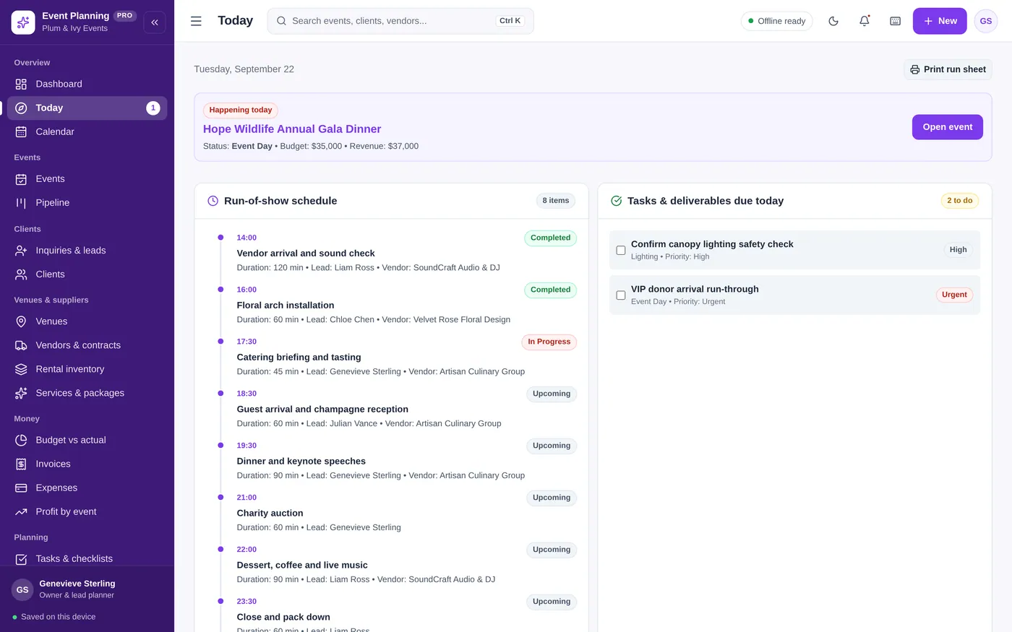Click Genevieve Sterling profile in sidebar footer

click(87, 589)
